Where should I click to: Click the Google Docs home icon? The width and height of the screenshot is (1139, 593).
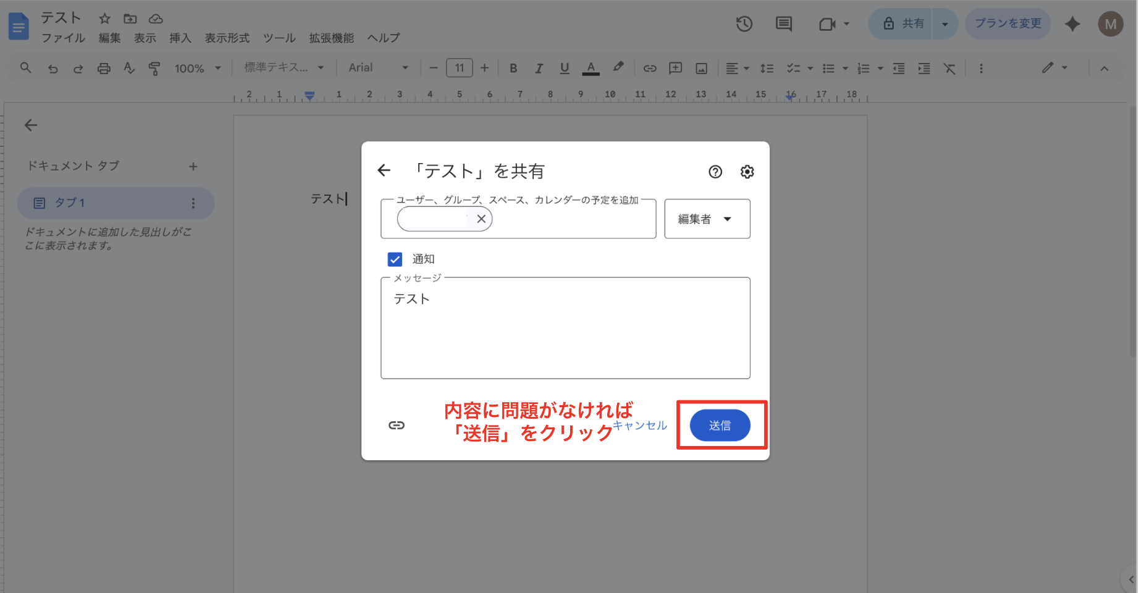pos(19,27)
